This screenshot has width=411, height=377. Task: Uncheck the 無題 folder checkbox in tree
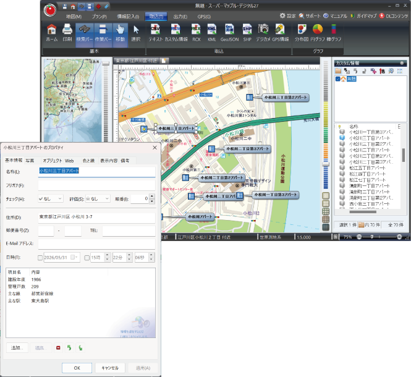337,78
